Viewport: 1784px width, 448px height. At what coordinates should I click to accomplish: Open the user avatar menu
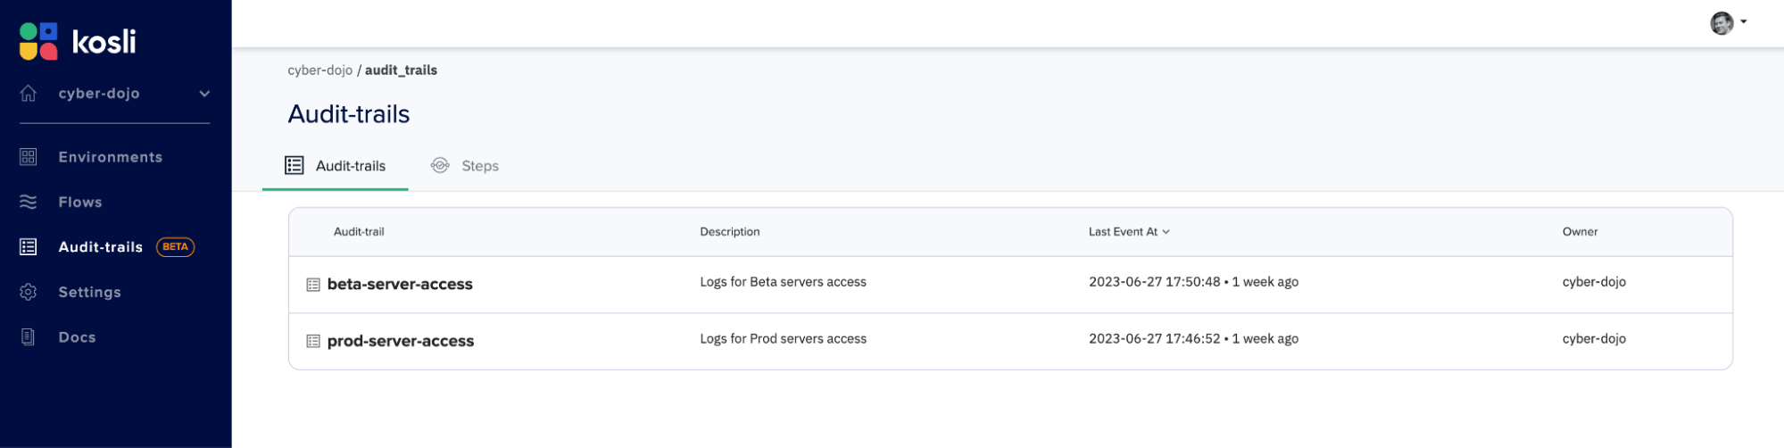1728,23
